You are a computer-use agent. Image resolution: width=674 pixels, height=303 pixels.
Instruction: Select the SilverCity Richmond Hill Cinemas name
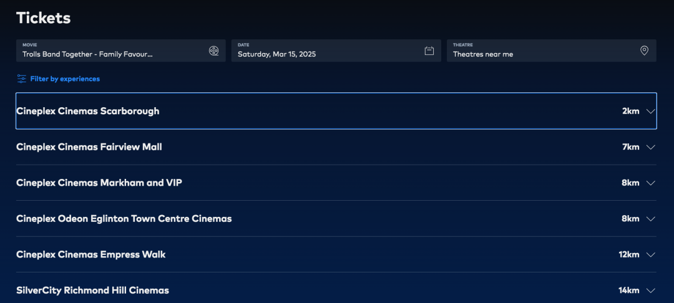click(x=92, y=290)
